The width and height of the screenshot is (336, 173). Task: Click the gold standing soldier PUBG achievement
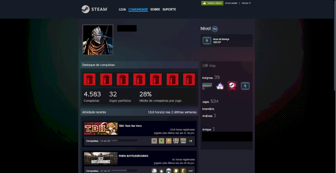[x=183, y=170]
